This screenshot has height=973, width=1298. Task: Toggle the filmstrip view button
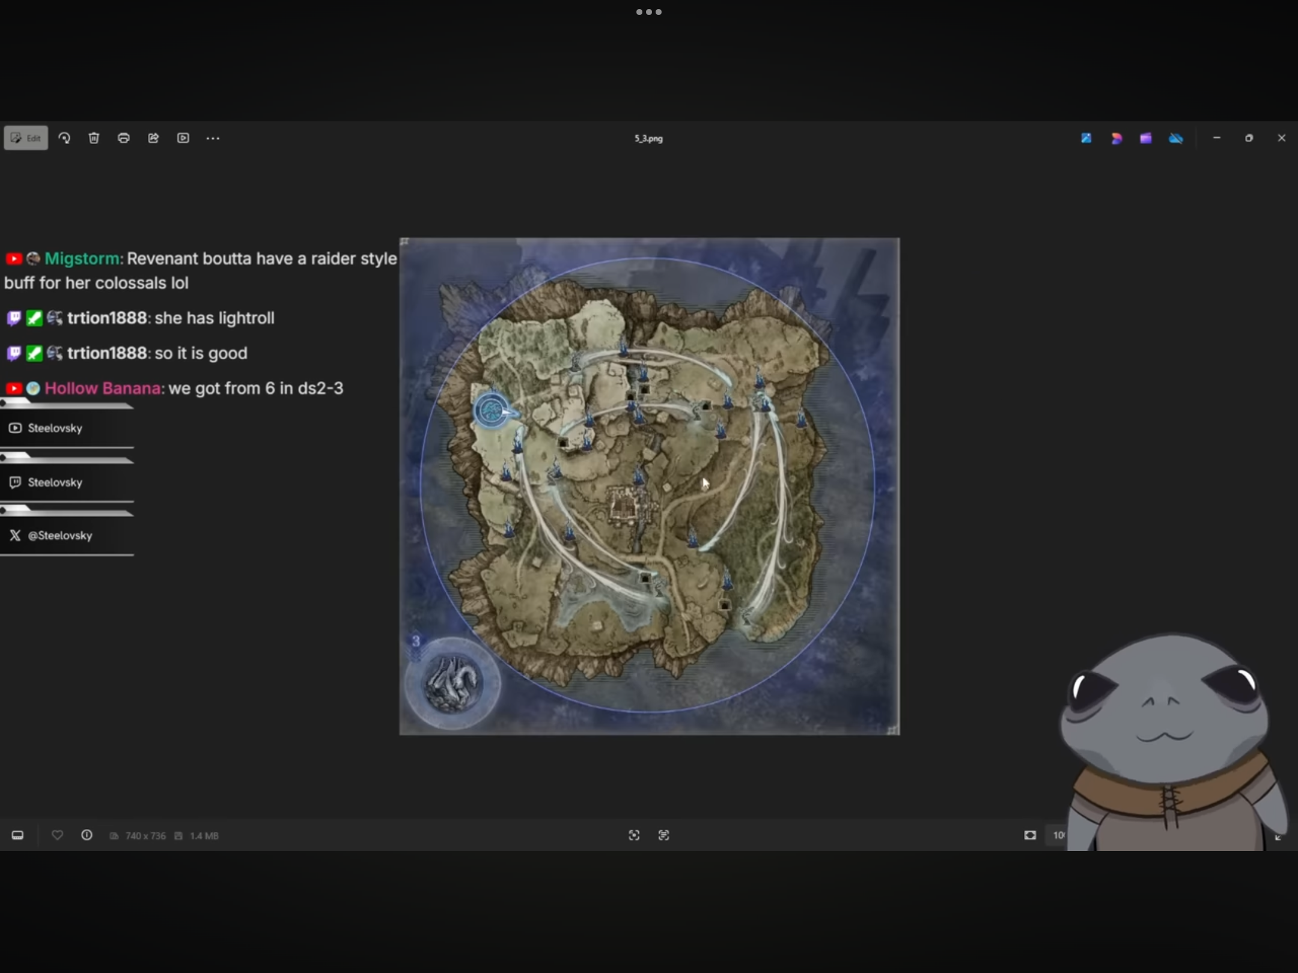[x=17, y=835]
